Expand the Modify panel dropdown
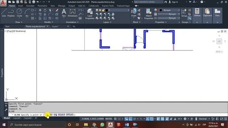 pos(49,22)
